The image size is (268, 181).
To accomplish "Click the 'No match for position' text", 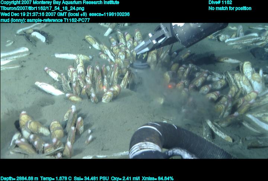I will 230,9.
